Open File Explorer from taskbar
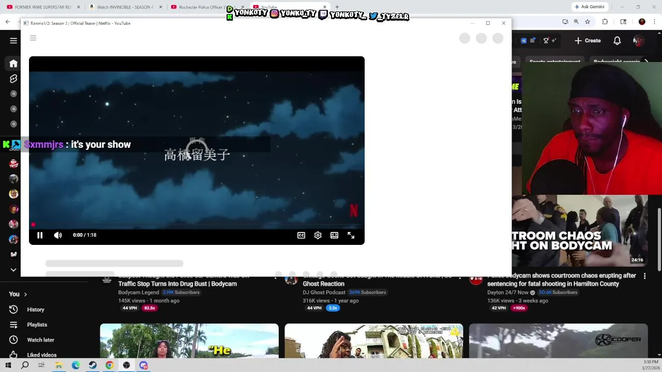662x372 pixels. tap(58, 365)
